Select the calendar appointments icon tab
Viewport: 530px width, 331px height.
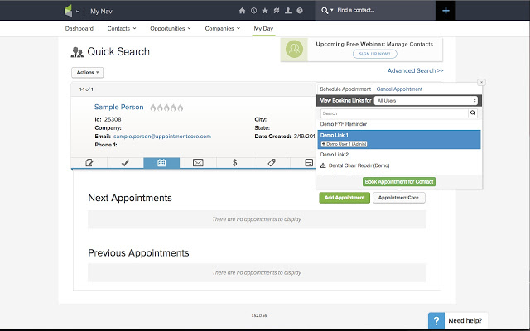[x=161, y=163]
